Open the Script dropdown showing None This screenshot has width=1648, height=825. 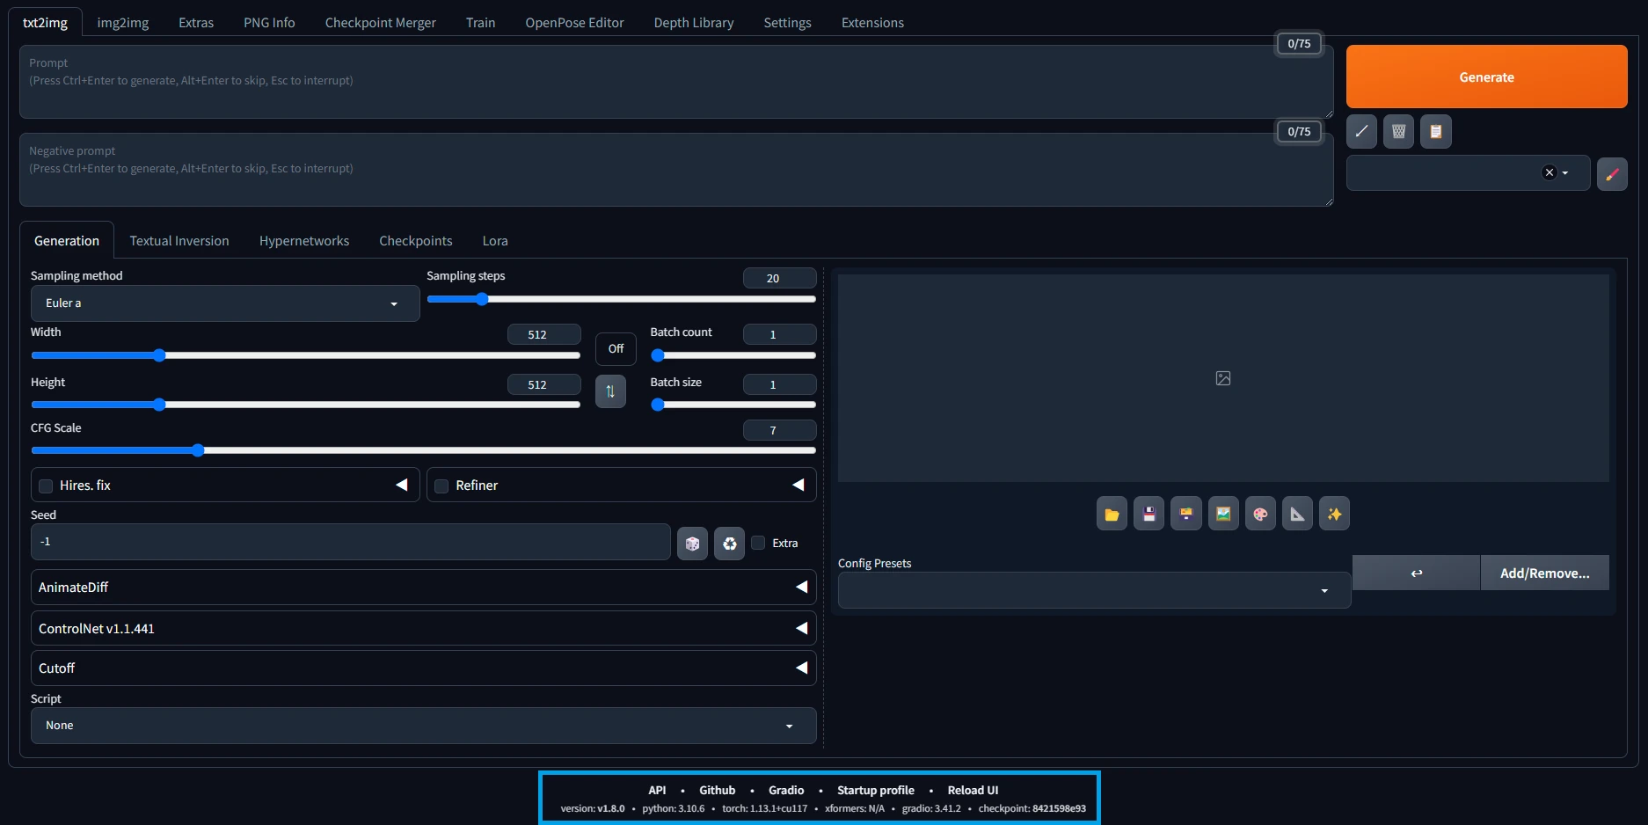(x=423, y=726)
